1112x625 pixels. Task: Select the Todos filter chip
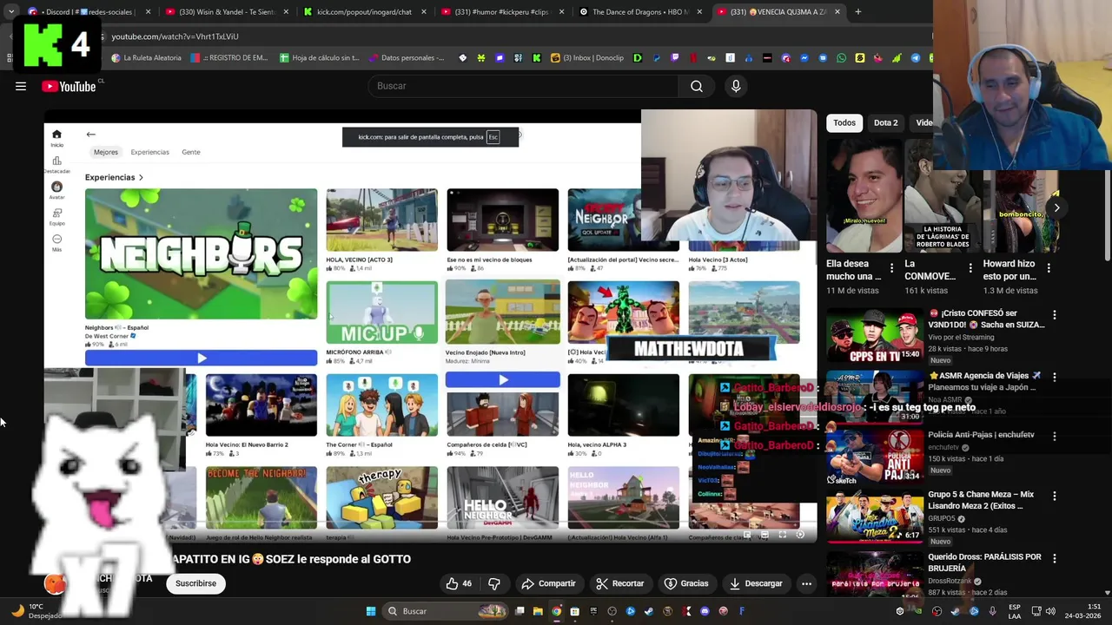click(x=844, y=122)
